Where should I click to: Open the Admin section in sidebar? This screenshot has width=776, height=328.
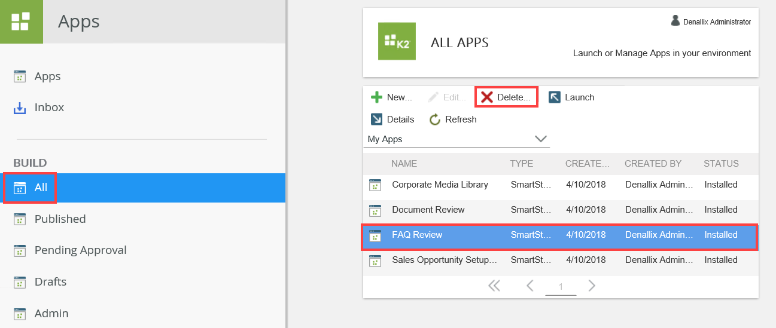51,313
